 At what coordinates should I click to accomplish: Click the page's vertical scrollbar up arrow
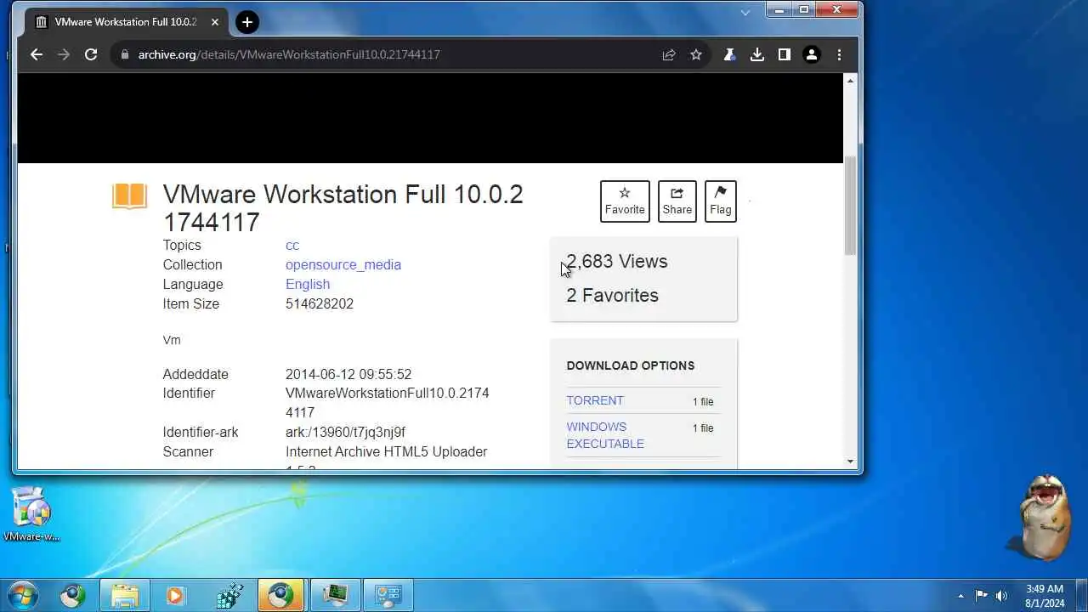tap(850, 80)
